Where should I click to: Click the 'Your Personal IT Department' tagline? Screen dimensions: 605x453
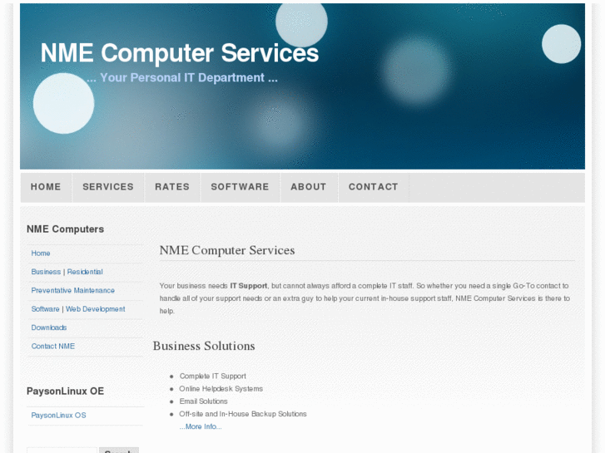coord(182,77)
